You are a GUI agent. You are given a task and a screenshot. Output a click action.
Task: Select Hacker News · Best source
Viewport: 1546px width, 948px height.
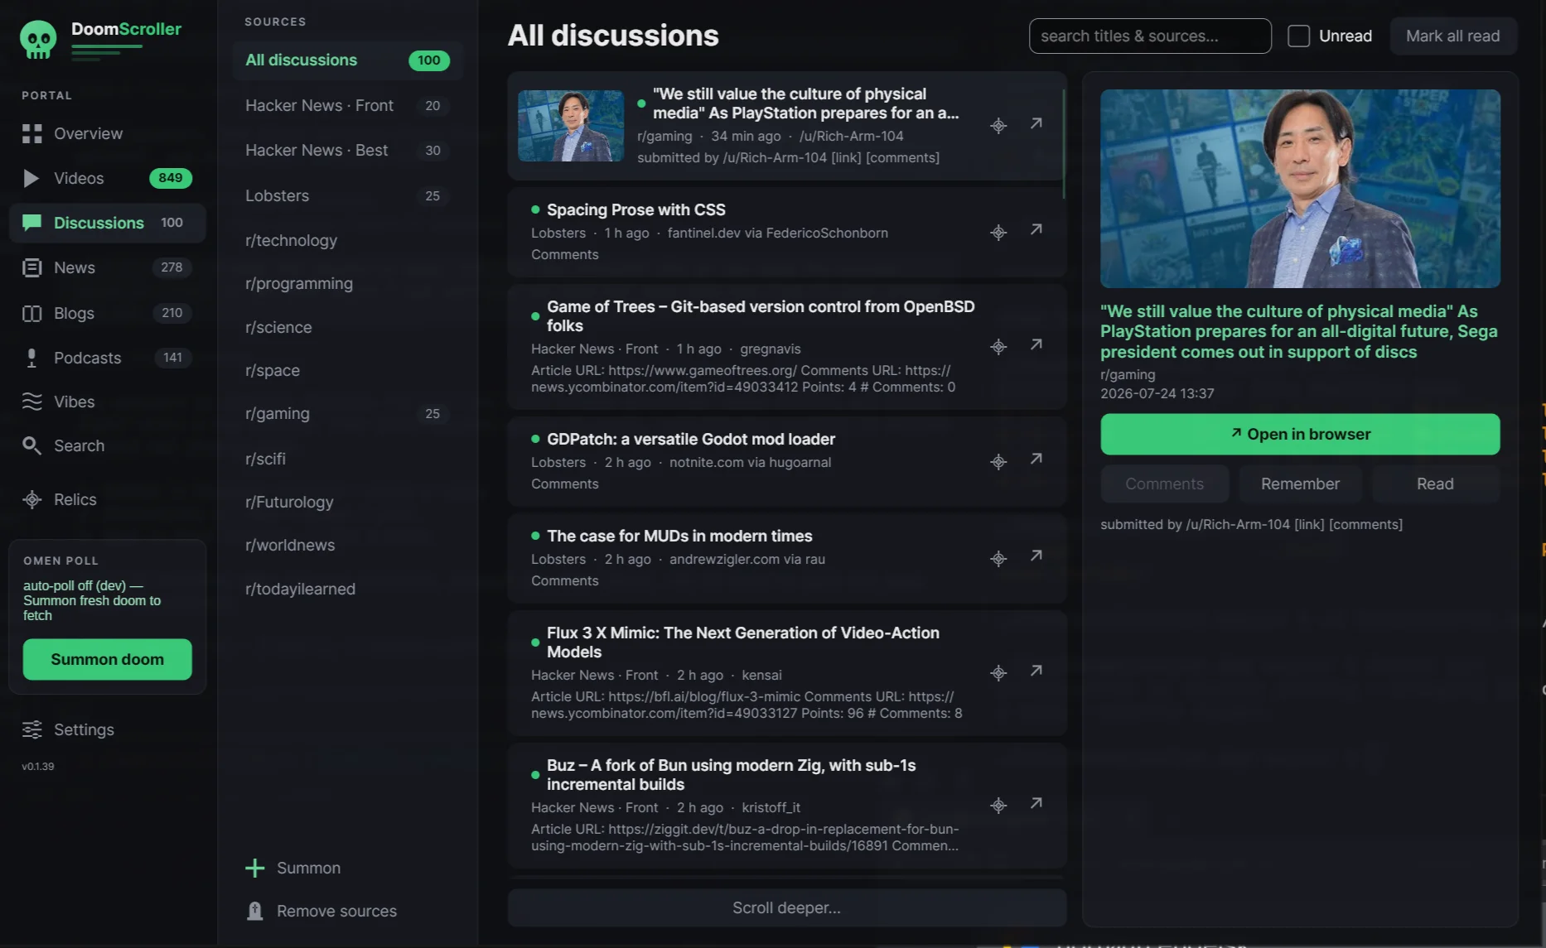click(347, 150)
